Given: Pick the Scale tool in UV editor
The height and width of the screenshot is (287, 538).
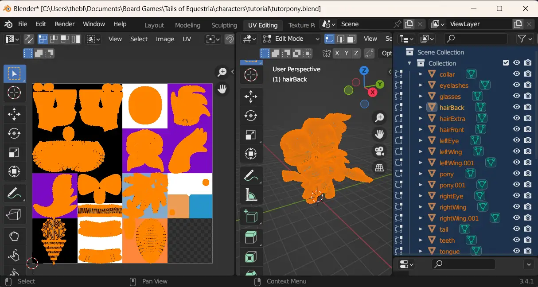Looking at the screenshot, I should 15,152.
